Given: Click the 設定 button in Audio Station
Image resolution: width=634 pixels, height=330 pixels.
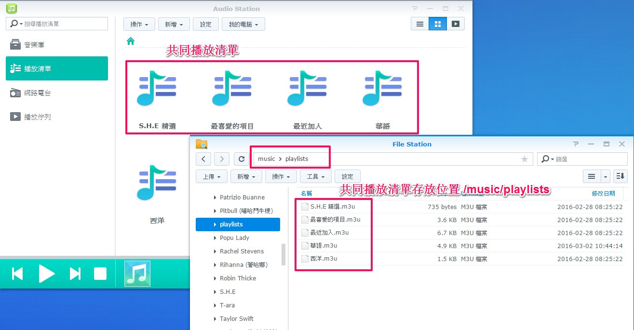Looking at the screenshot, I should point(206,24).
